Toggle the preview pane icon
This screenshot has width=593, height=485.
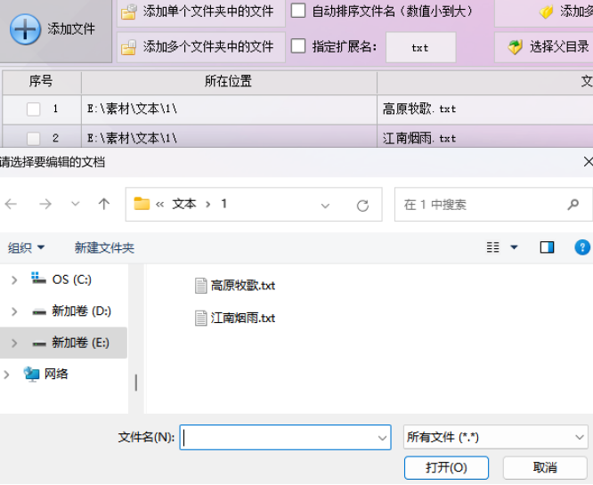point(547,247)
